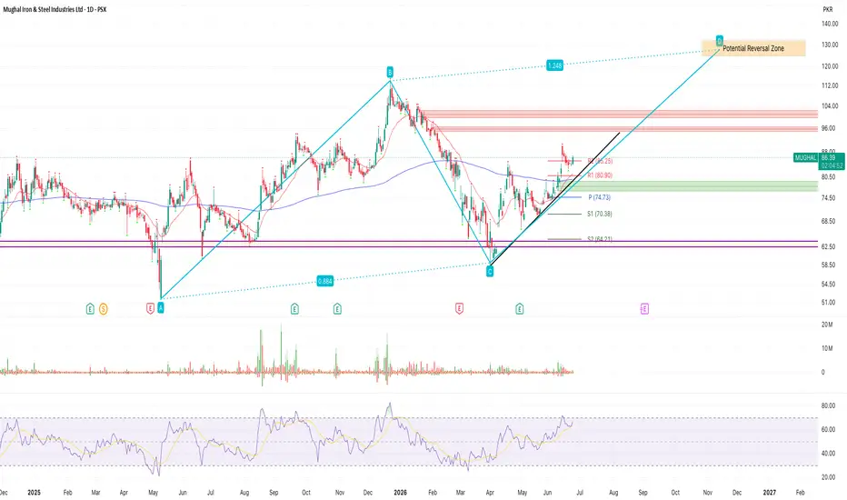The width and height of the screenshot is (847, 500).
Task: Click the PKR currency label
Action: (827, 9)
